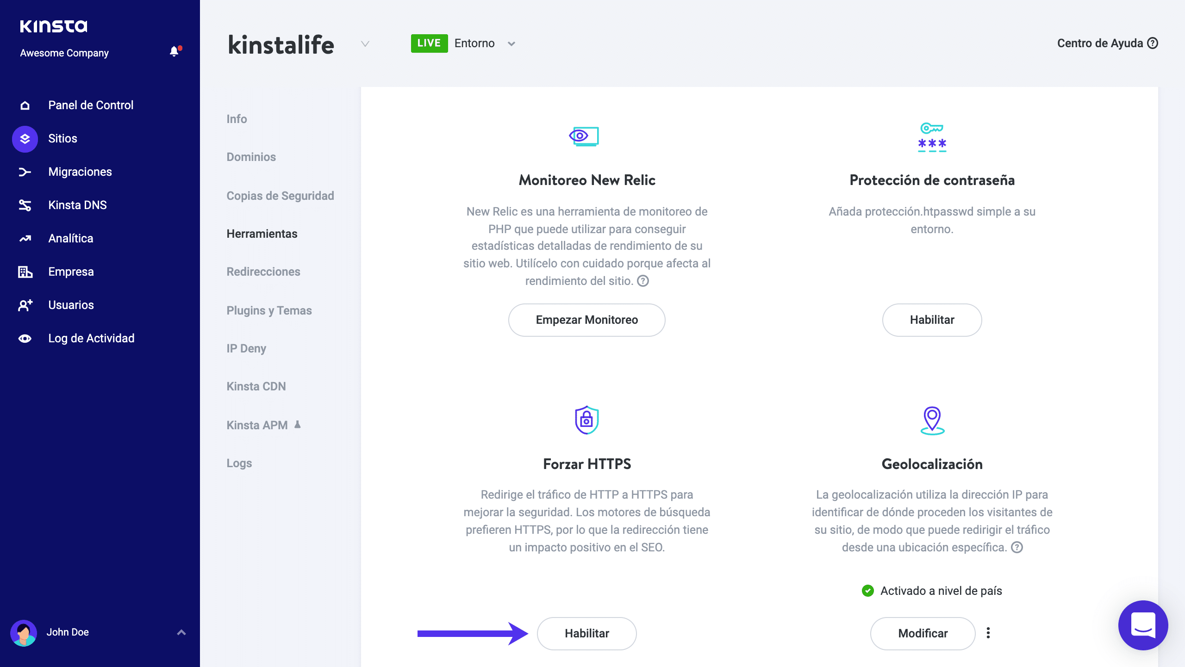The width and height of the screenshot is (1185, 667).
Task: Go to Kinsta CDN section
Action: click(x=256, y=386)
